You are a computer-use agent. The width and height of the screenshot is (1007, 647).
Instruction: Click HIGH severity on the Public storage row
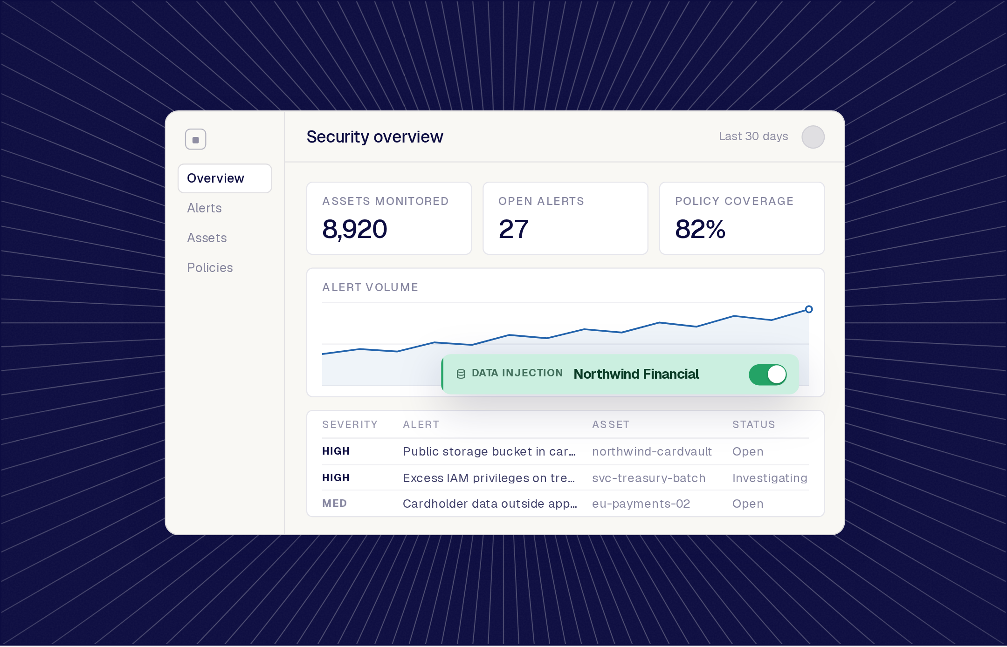point(336,451)
